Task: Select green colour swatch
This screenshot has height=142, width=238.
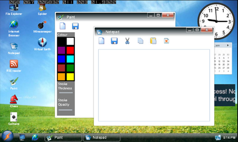Action: point(70,68)
